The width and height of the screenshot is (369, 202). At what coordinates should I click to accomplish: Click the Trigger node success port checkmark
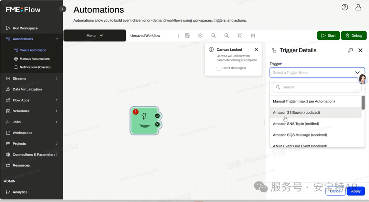[x=158, y=116]
